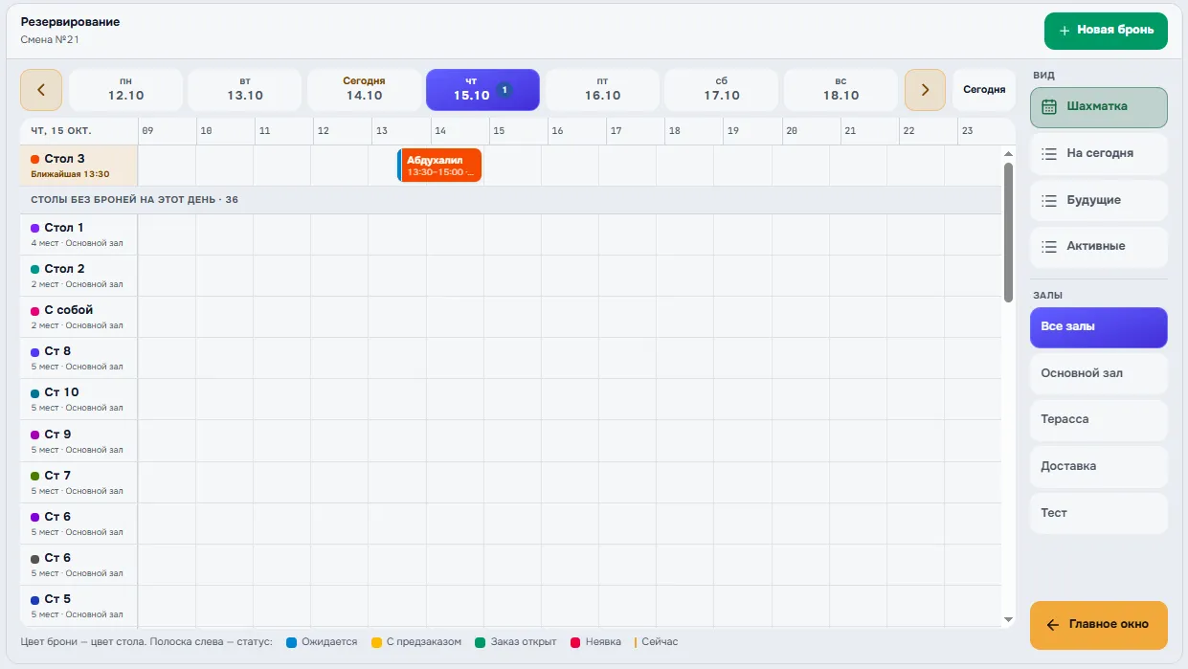Choose the Saturday 17.10 date tab
Screen dimensions: 1188x669
click(722, 90)
